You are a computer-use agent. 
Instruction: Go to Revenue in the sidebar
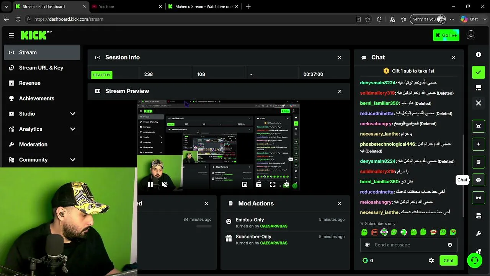(x=42, y=83)
